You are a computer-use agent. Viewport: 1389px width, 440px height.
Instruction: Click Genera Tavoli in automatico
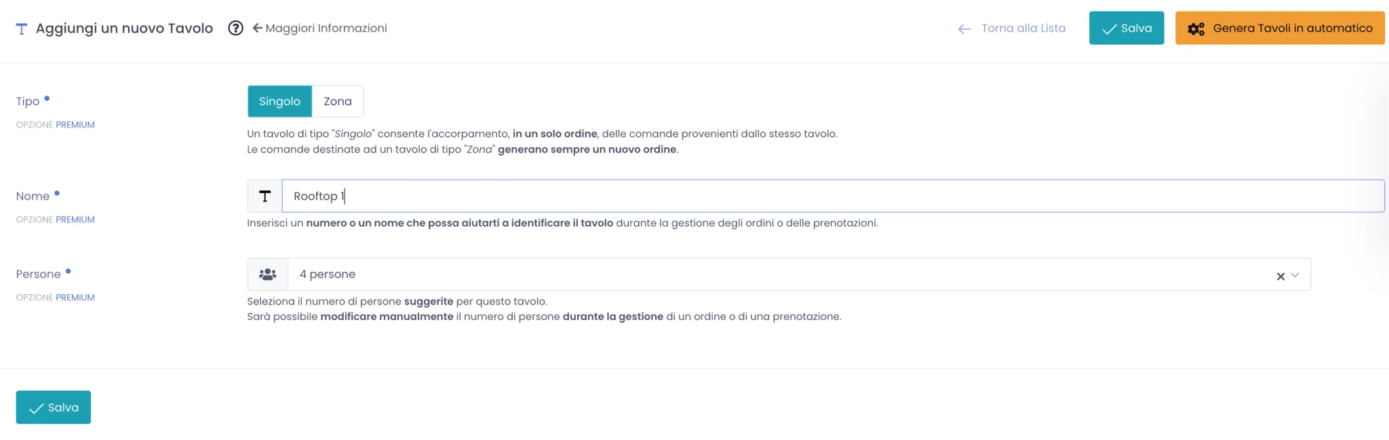1280,28
